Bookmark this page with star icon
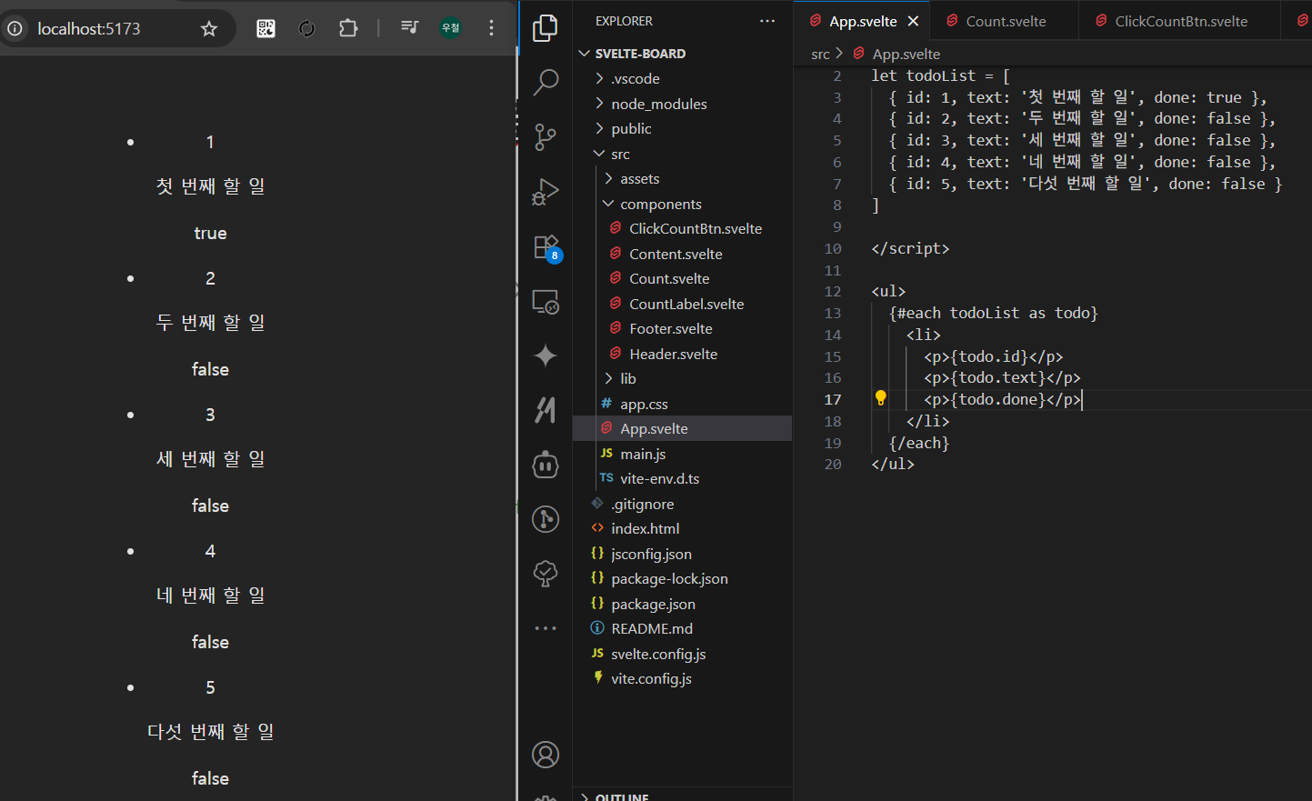 coord(209,28)
